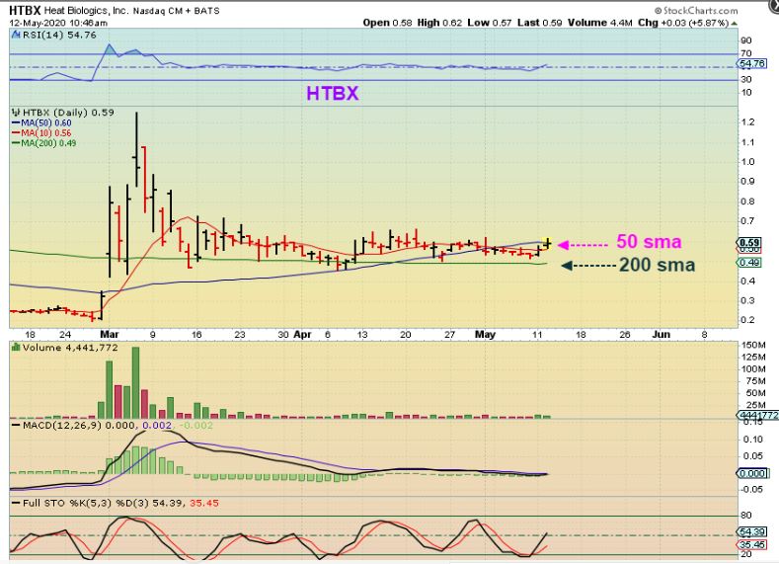Click the 90 RSI axis label
Viewport: 779px width, 564px height.
click(746, 40)
